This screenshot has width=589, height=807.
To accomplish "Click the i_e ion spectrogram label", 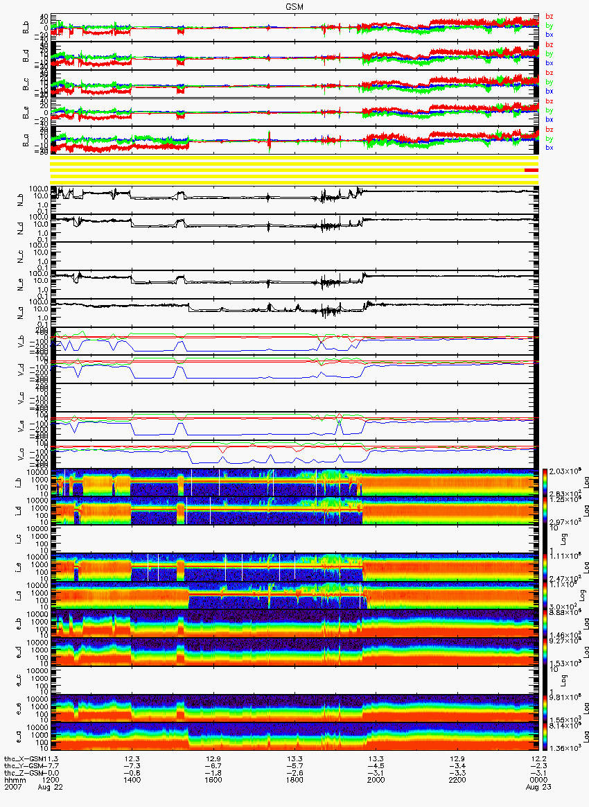I will pyautogui.click(x=19, y=567).
